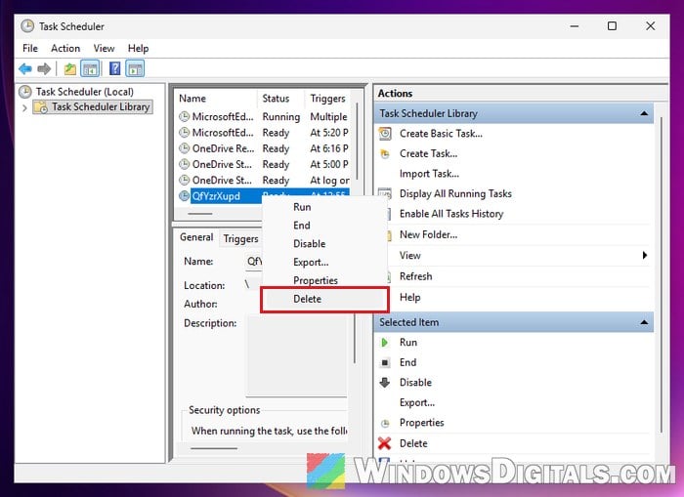
Task: Click Enable All Tasks History
Action: tap(451, 214)
